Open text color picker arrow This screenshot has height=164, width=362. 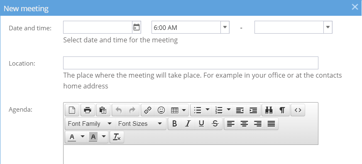coord(83,137)
